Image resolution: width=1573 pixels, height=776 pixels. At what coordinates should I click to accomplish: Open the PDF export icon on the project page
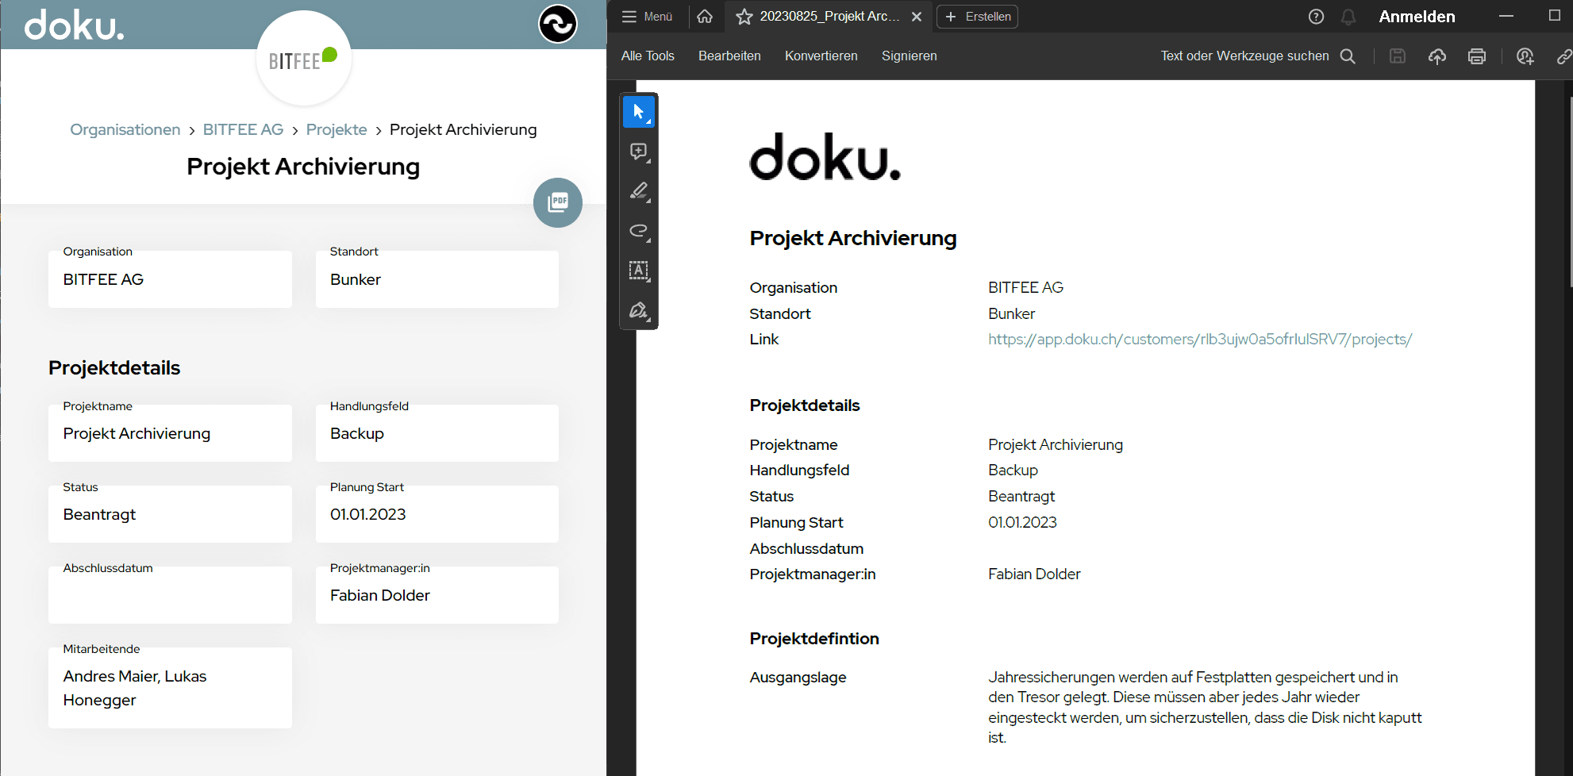558,202
